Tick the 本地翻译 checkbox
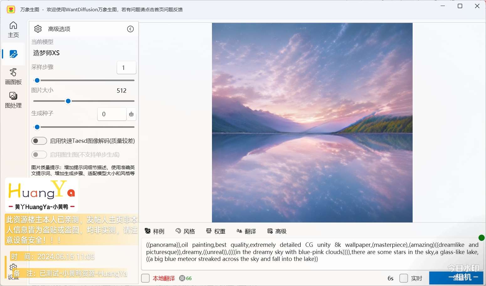Screen dimensions: 486x286 click(145, 278)
